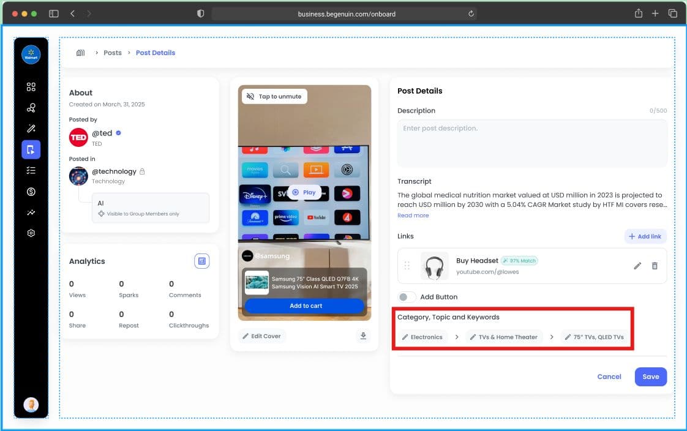This screenshot has height=431, width=687.
Task: Open the checklist icon in sidebar
Action: point(31,170)
